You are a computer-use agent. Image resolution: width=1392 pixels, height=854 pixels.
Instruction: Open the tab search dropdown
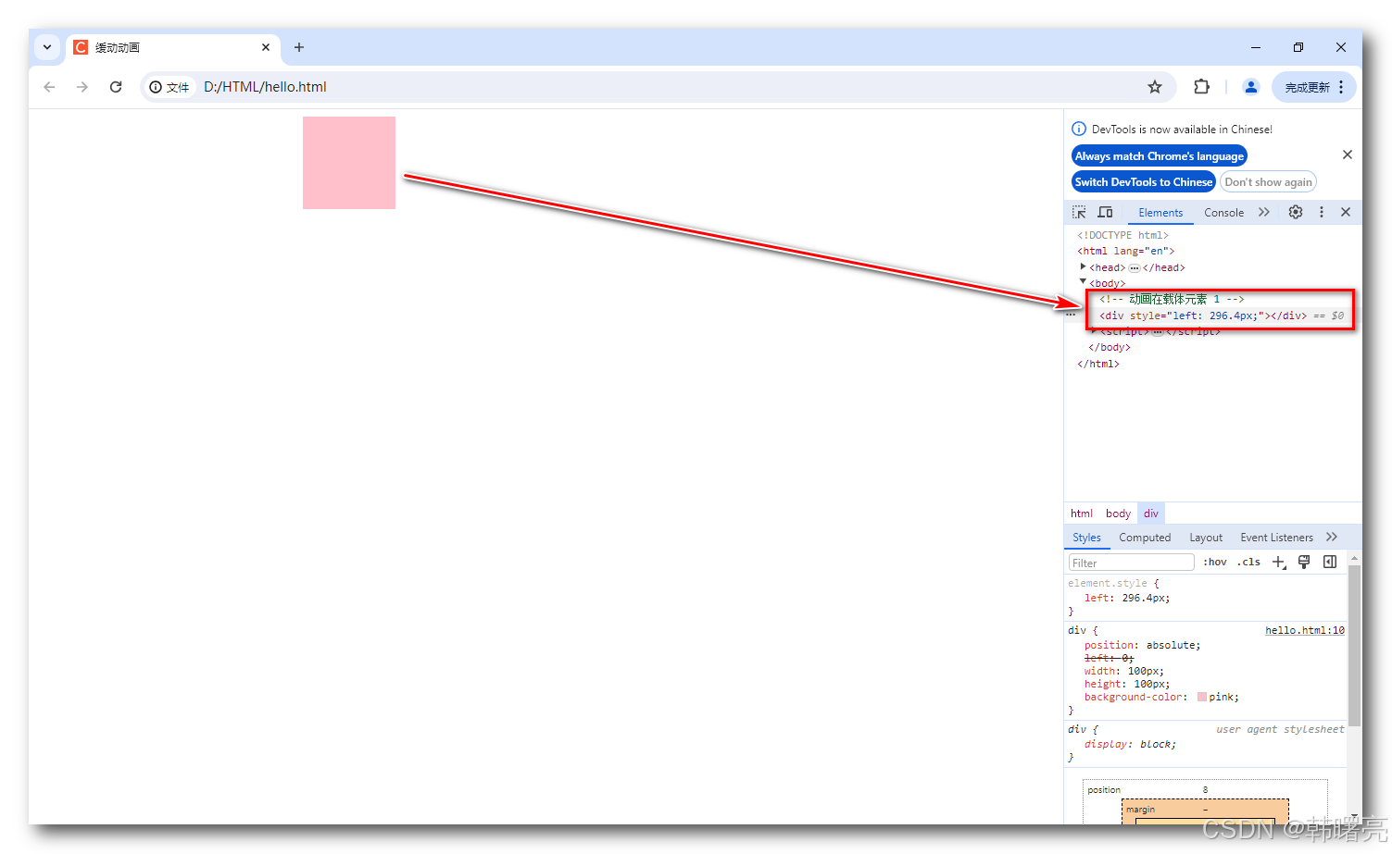tap(46, 47)
